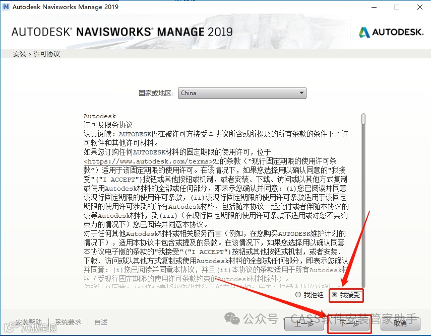431x336 pixels.
Task: Open the 安装帮助 link
Action: pyautogui.click(x=29, y=322)
